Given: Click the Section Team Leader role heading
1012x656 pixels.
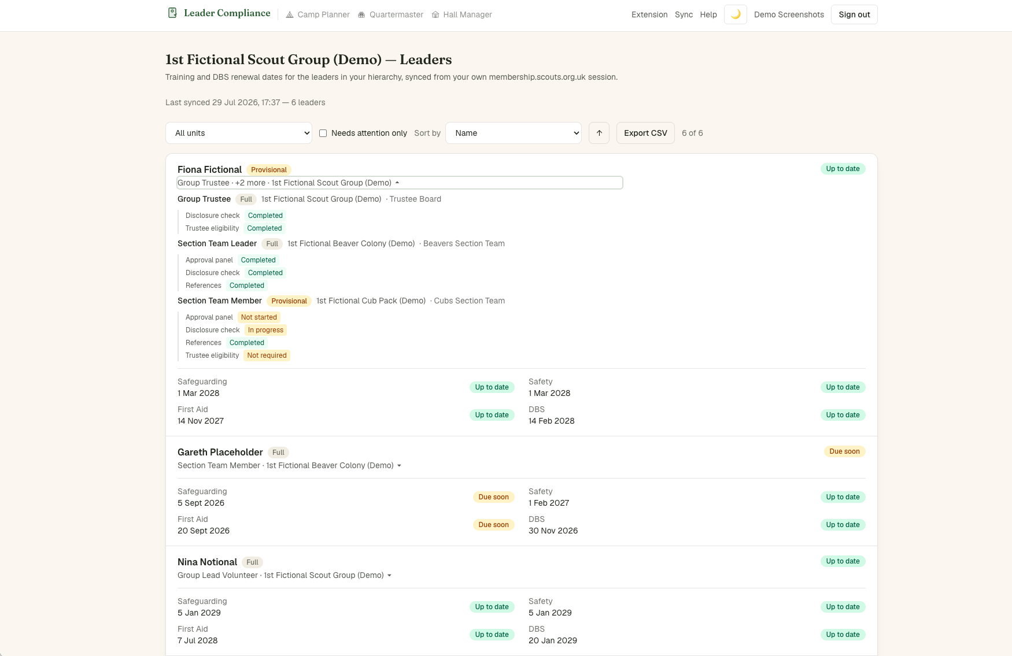Looking at the screenshot, I should [x=217, y=243].
